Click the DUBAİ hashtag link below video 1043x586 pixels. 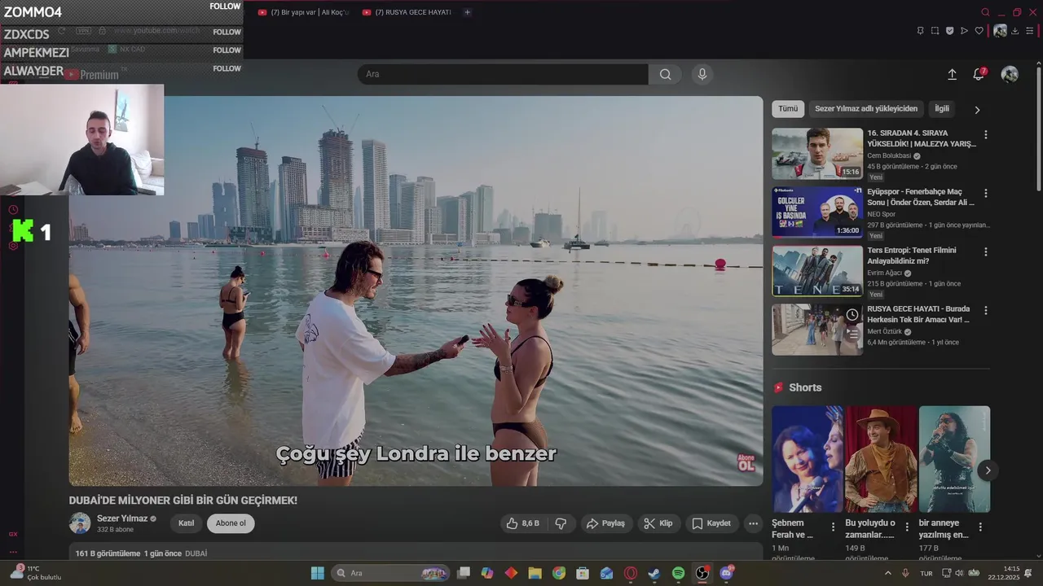pyautogui.click(x=196, y=553)
